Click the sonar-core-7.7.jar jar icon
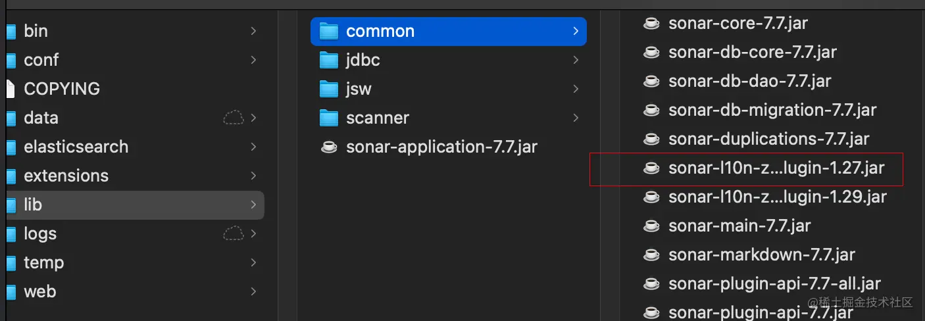Image resolution: width=925 pixels, height=321 pixels. pyautogui.click(x=651, y=24)
